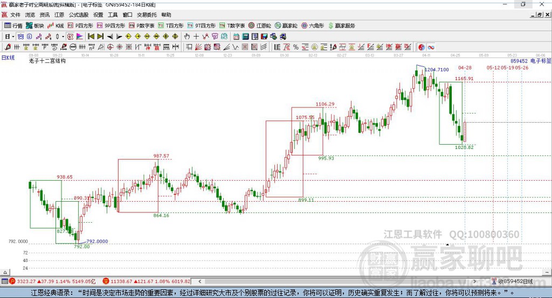This screenshot has height=298, width=552.
Task: Open the 浏览 menu
Action: point(30,15)
